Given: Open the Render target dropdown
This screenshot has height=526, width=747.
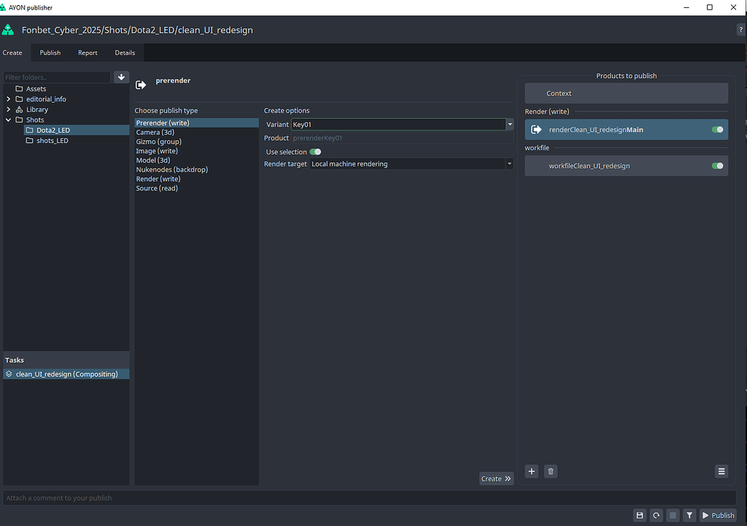Looking at the screenshot, I should click(x=509, y=163).
